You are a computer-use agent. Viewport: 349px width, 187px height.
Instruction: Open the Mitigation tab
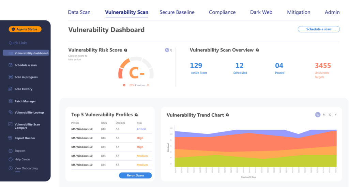[x=299, y=12]
